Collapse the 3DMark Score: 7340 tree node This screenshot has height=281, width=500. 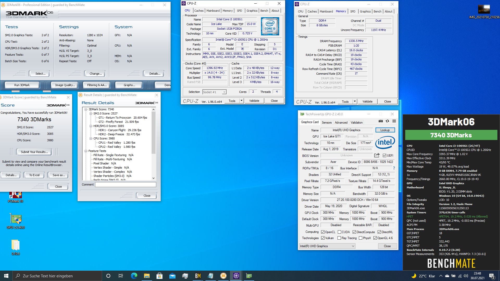(86, 110)
